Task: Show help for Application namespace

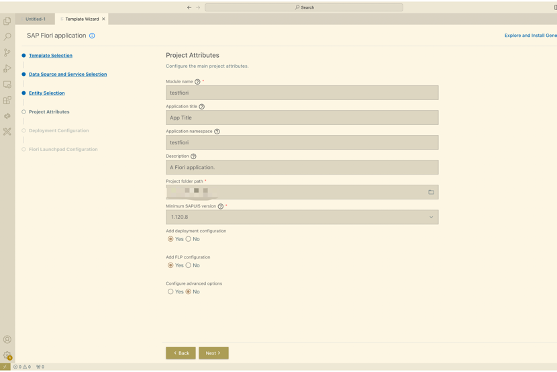Action: pyautogui.click(x=217, y=132)
